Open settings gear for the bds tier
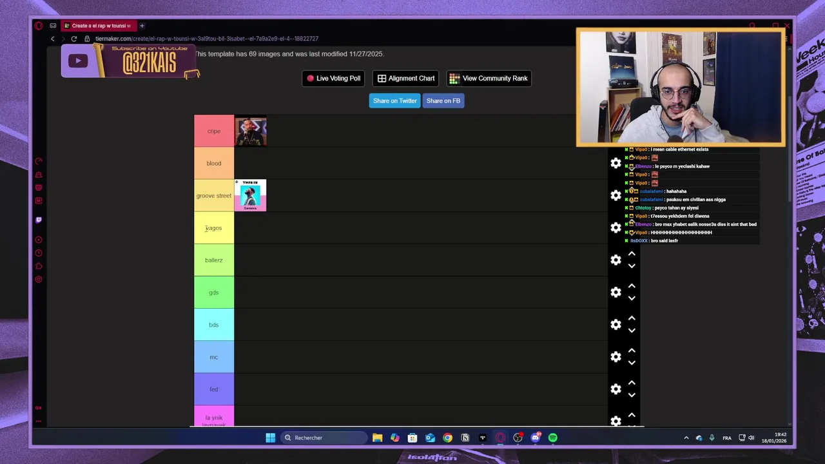The image size is (825, 464). pos(616,324)
